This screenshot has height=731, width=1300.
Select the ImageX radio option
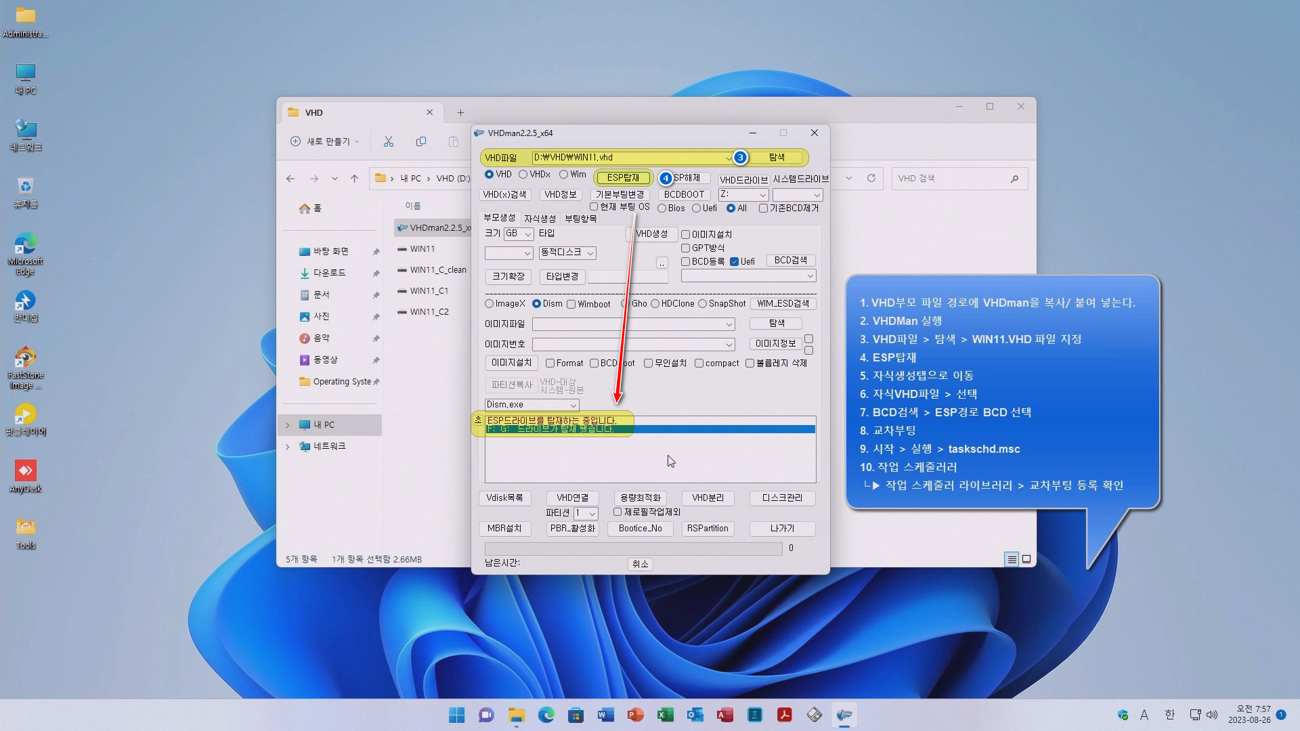[x=490, y=304]
